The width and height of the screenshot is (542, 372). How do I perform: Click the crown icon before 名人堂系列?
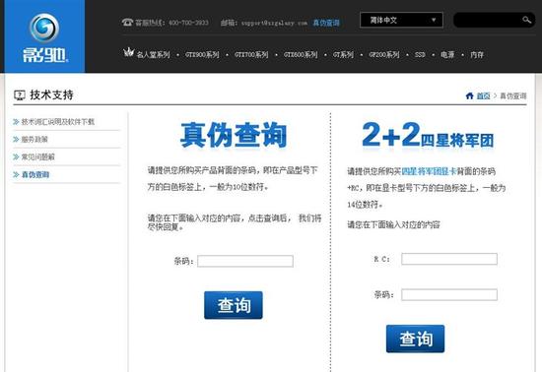pyautogui.click(x=128, y=52)
